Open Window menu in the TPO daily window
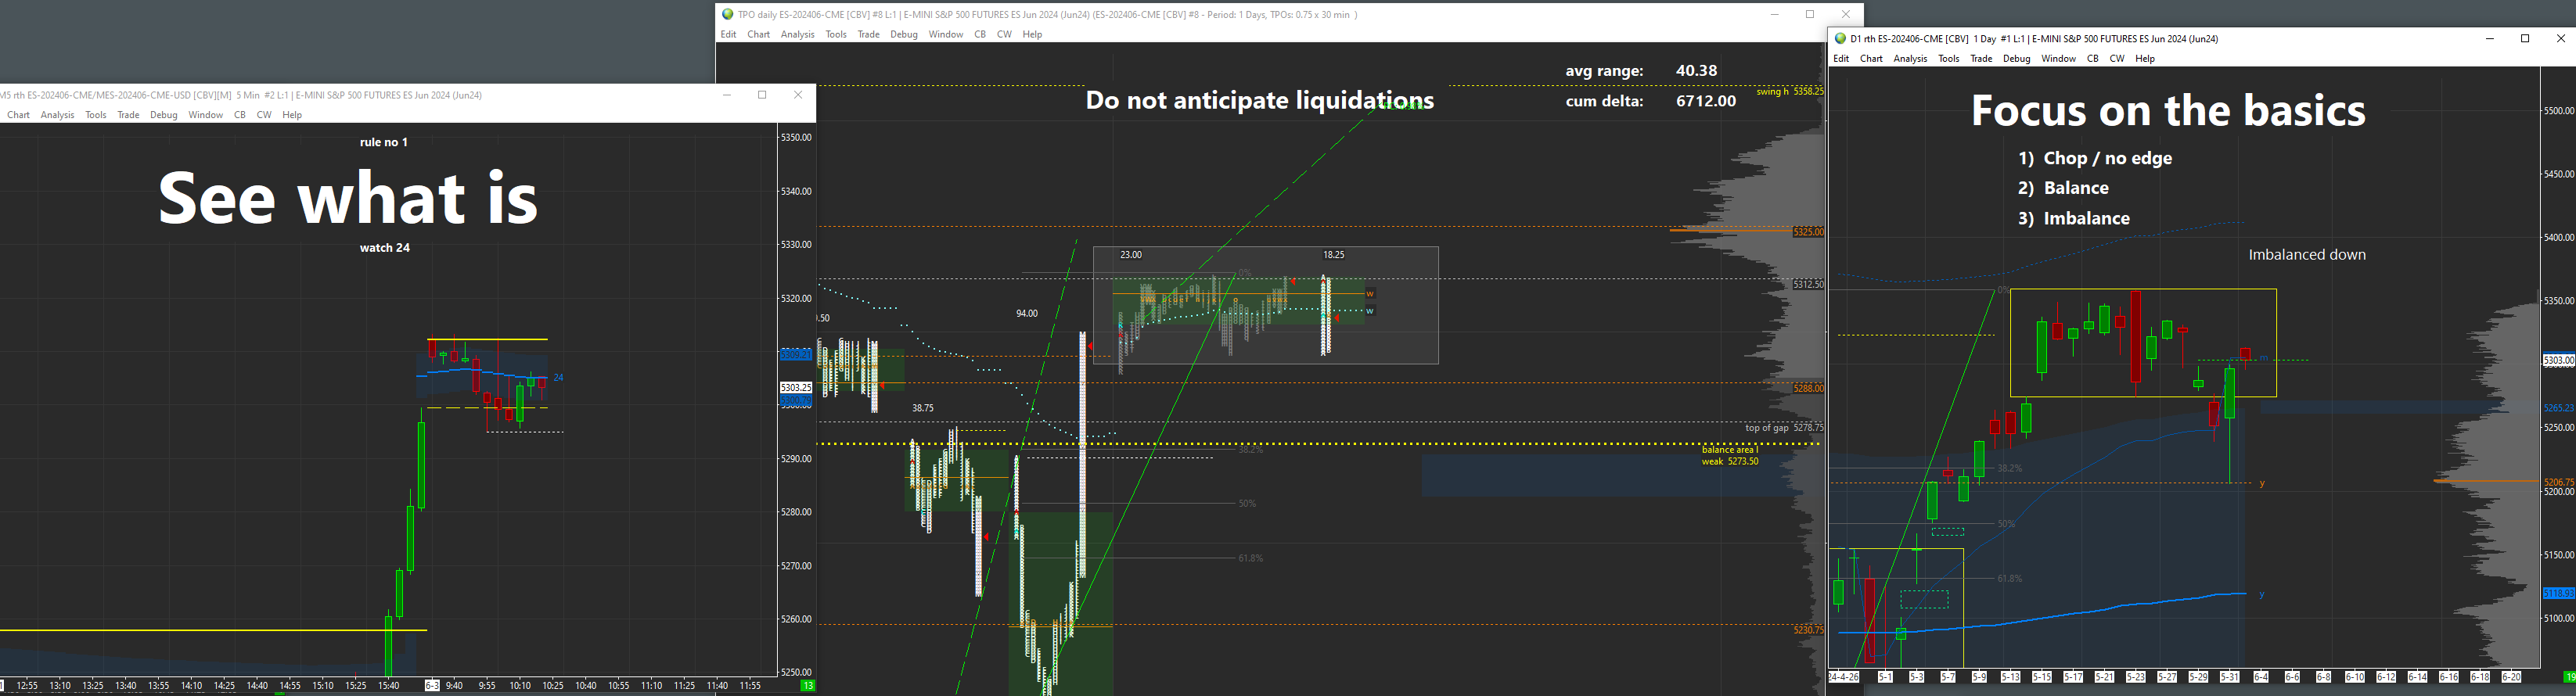The image size is (2576, 696). coord(946,34)
